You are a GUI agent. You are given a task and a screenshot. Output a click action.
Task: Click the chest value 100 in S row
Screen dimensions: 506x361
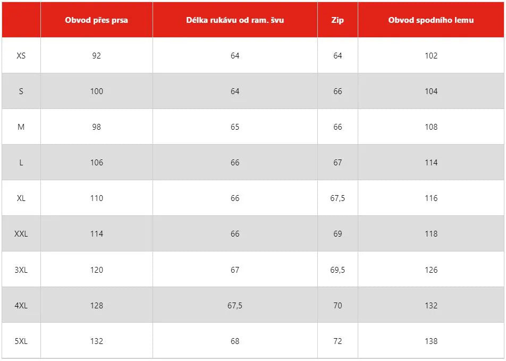pos(96,91)
